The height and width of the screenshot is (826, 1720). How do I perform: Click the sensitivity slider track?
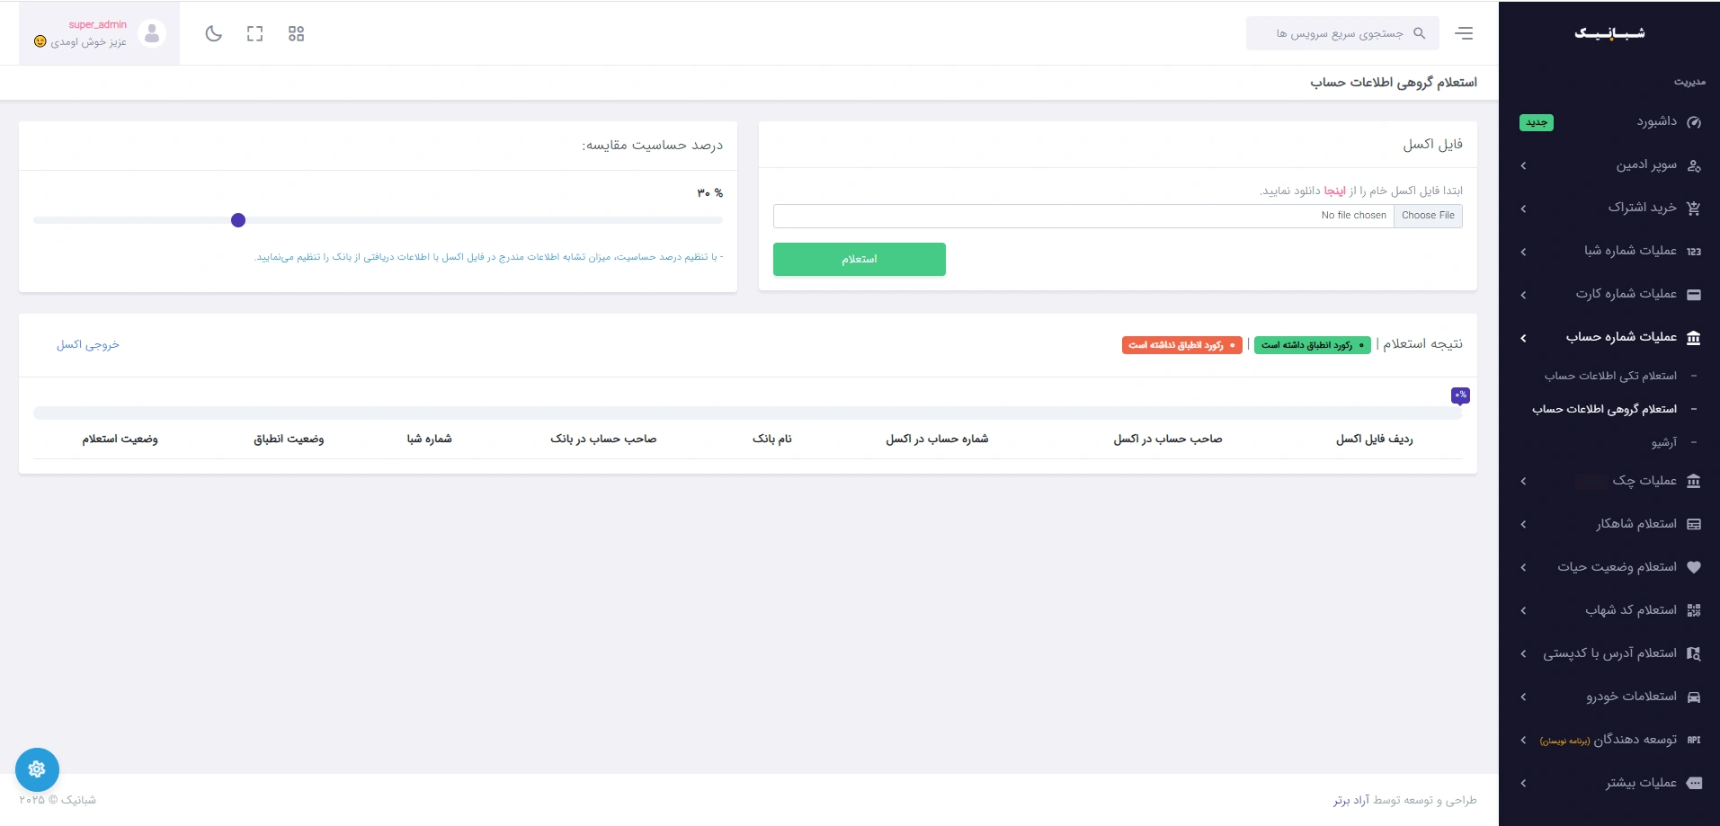378,220
